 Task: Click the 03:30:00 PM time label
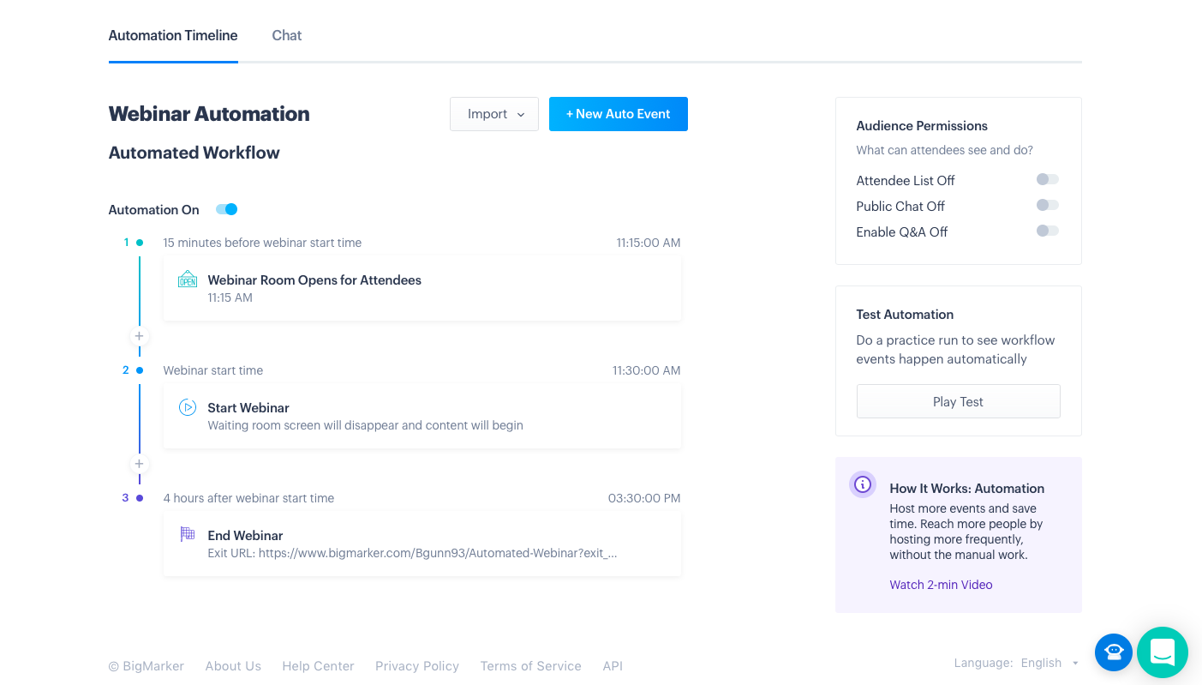644,498
